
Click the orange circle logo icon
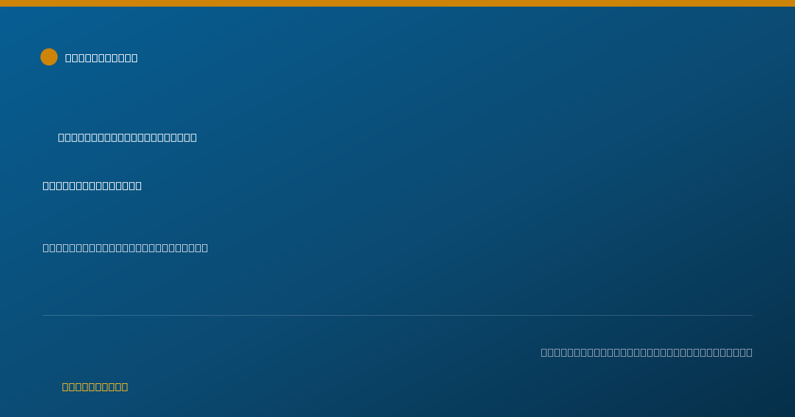pos(49,57)
